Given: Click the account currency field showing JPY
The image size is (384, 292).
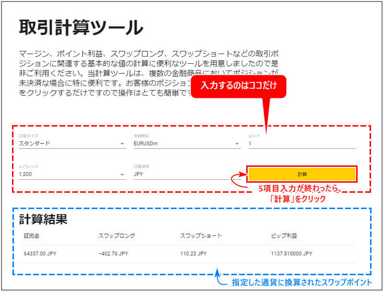Looking at the screenshot, I should click(x=187, y=175).
